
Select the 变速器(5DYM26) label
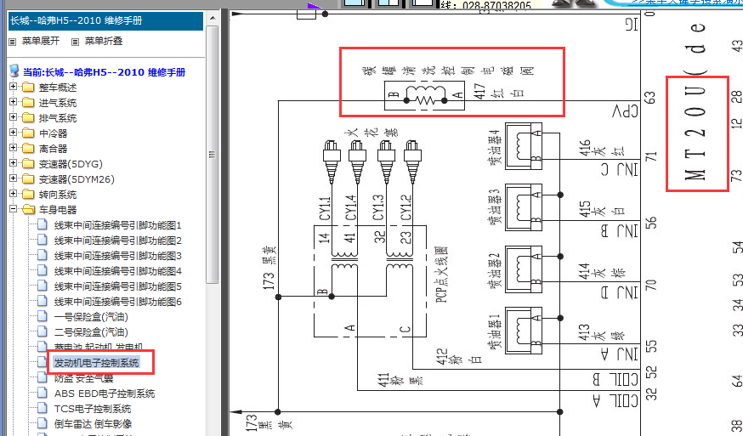pyautogui.click(x=77, y=179)
